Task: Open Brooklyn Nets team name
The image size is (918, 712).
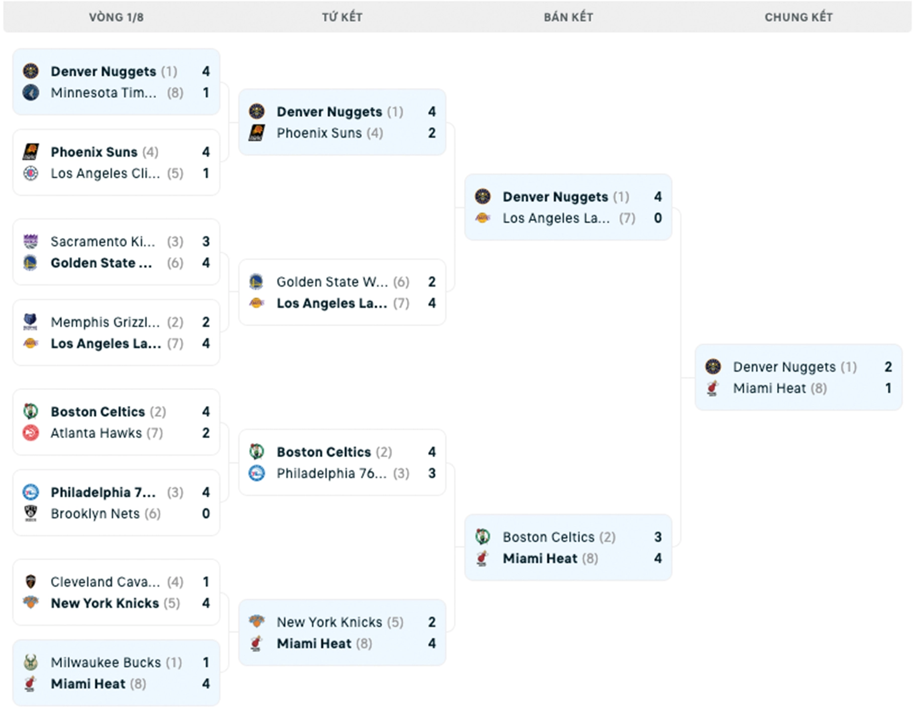Action: coord(95,514)
